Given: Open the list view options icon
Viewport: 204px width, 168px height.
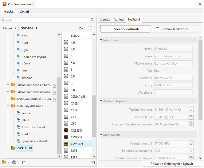Looking at the screenshot, I should click(91, 28).
